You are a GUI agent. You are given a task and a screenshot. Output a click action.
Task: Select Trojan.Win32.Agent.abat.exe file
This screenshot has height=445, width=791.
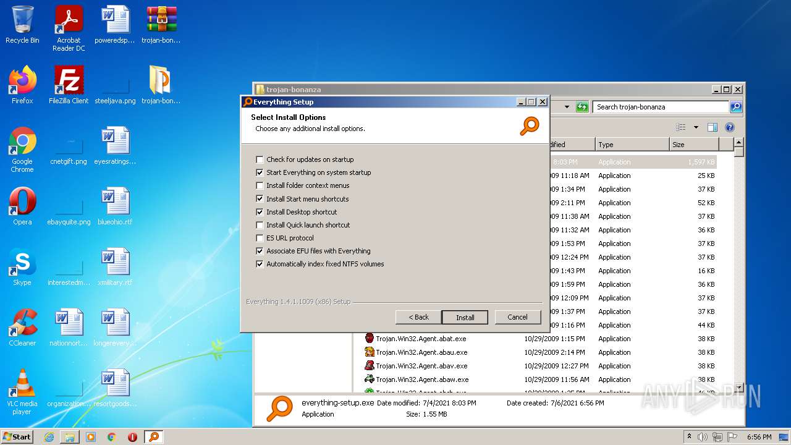pos(421,339)
